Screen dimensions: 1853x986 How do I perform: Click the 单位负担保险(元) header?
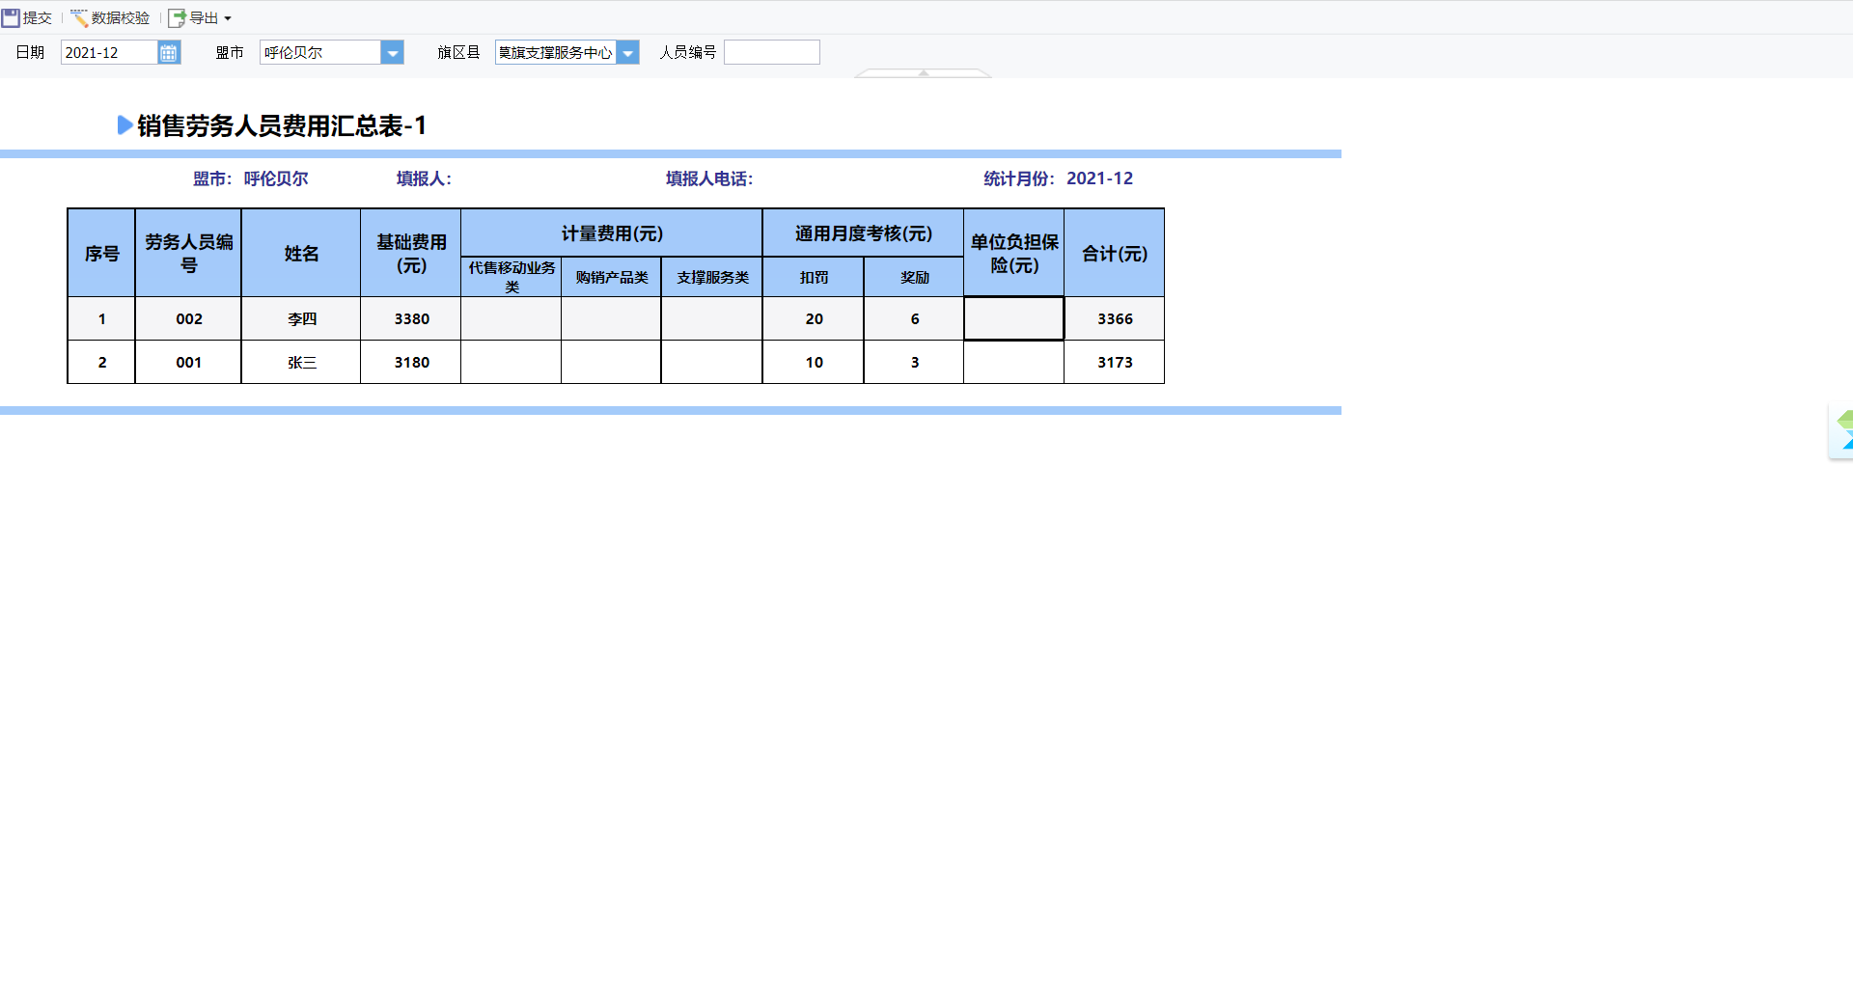(1014, 253)
